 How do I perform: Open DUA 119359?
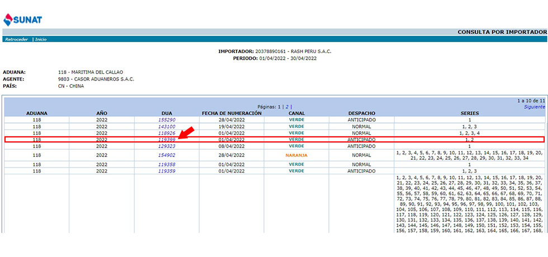[167, 171]
